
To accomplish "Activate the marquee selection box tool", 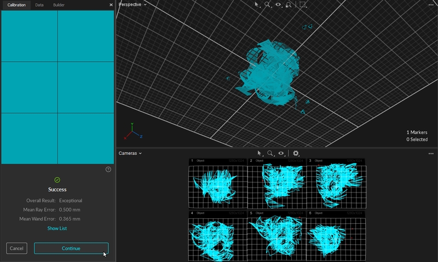I will pyautogui.click(x=303, y=4).
